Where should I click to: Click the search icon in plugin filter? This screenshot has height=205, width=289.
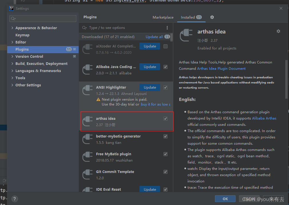[84, 28]
